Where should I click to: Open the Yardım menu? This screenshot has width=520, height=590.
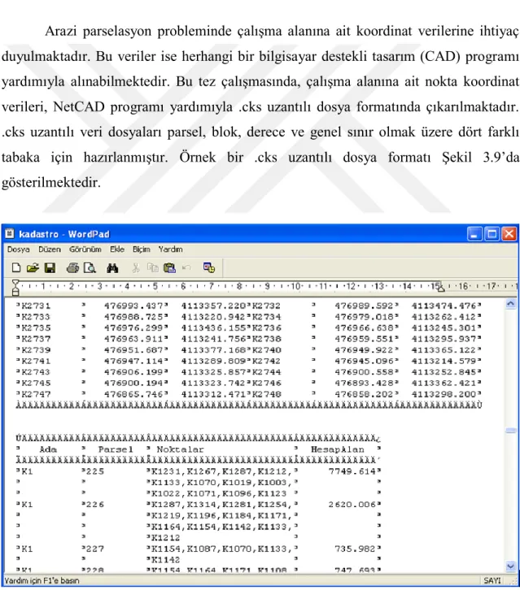click(170, 249)
